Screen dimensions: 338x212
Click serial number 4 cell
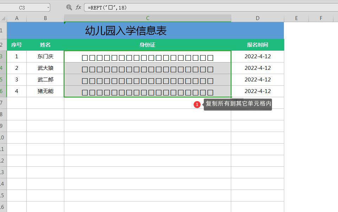click(17, 91)
